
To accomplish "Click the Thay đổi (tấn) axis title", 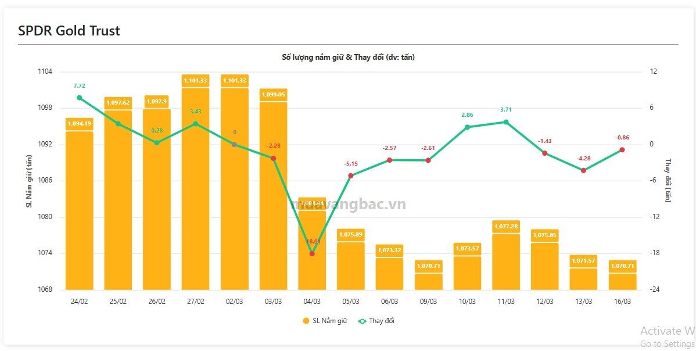I will coord(668,181).
